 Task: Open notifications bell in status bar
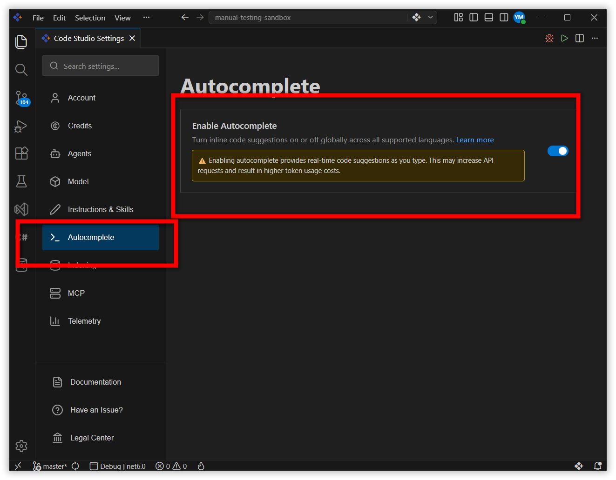(598, 466)
